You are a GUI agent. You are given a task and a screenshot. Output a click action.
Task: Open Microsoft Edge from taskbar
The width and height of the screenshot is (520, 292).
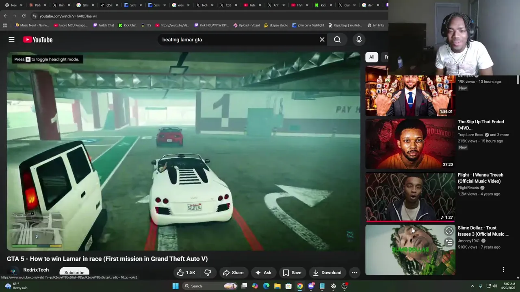point(266,286)
